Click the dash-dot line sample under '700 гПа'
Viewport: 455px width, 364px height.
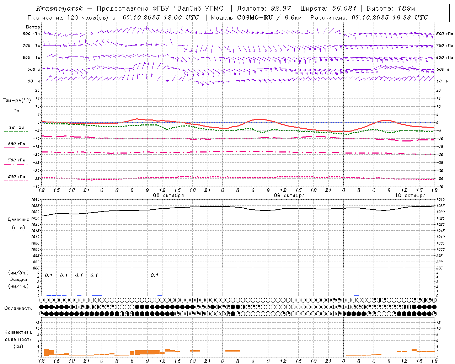coord(16,164)
